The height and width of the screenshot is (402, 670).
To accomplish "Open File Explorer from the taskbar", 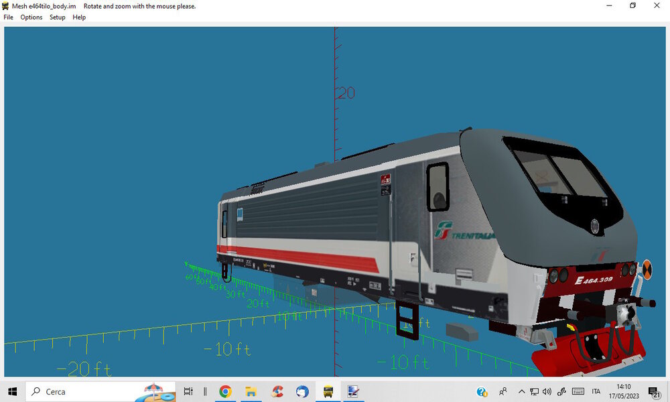I will point(251,391).
